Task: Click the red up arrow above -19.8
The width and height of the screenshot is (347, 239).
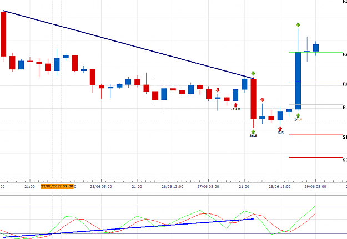Action: pos(235,105)
